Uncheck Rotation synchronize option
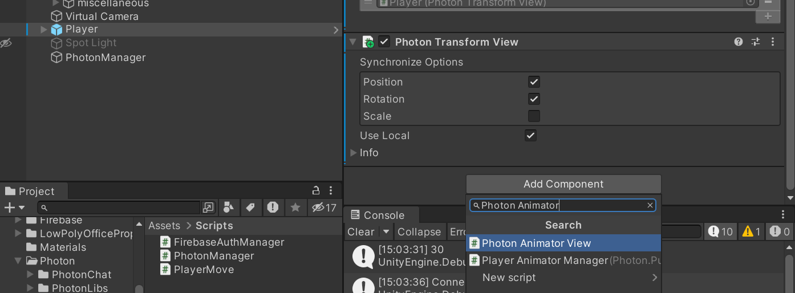This screenshot has height=293, width=795. point(534,99)
